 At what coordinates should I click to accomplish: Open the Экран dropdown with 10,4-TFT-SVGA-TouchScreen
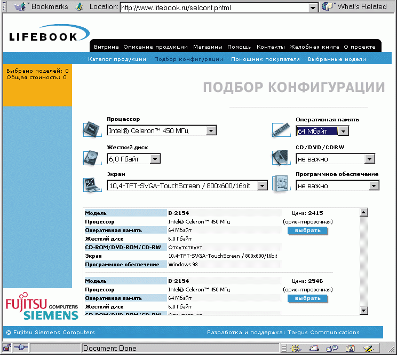[187, 186]
